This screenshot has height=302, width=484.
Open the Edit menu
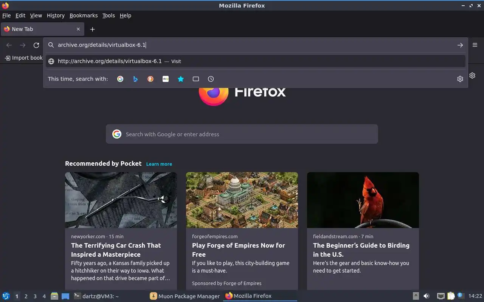pos(20,15)
